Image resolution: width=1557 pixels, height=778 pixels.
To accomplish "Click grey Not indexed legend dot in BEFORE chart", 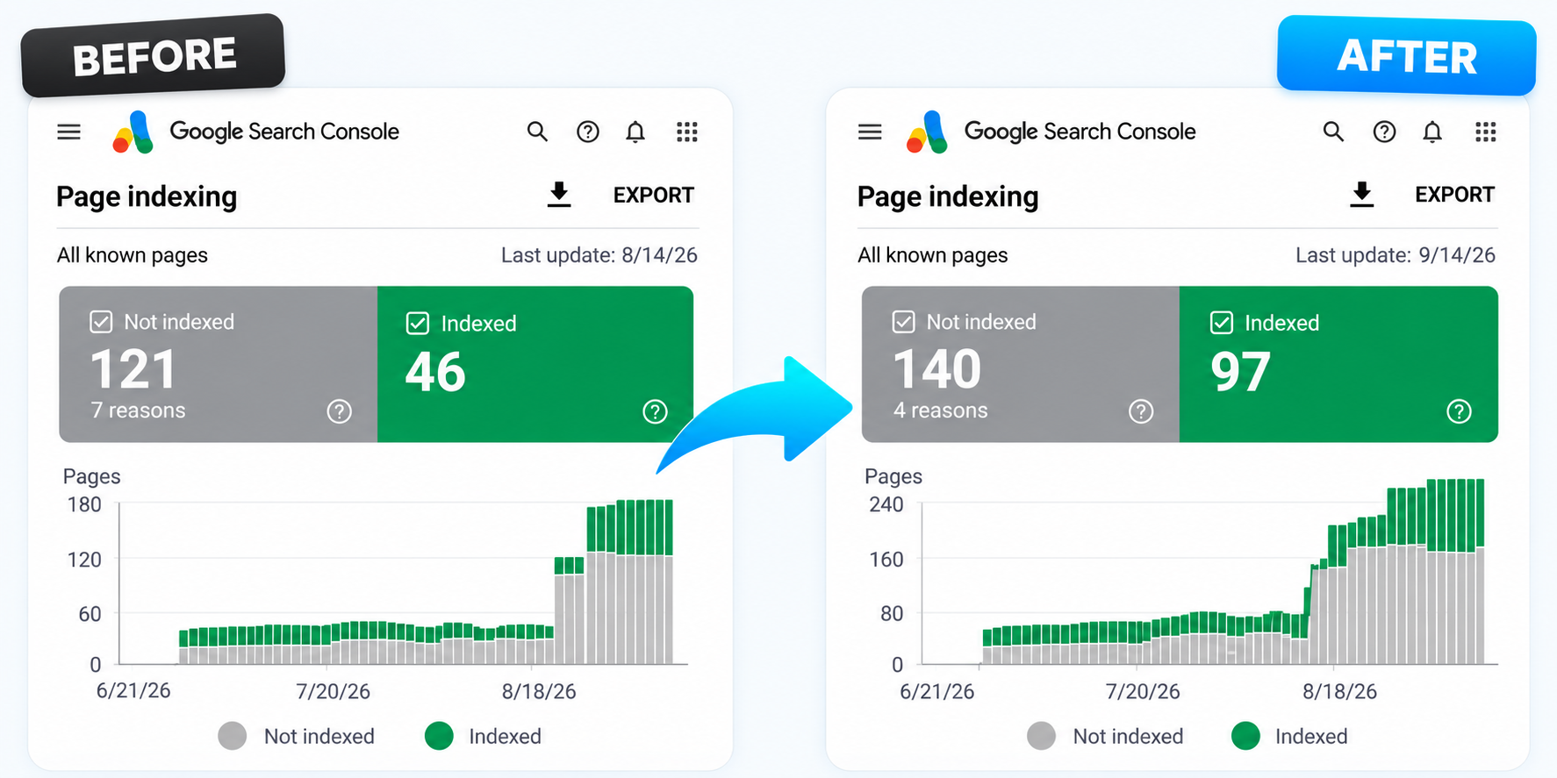I will [x=233, y=736].
